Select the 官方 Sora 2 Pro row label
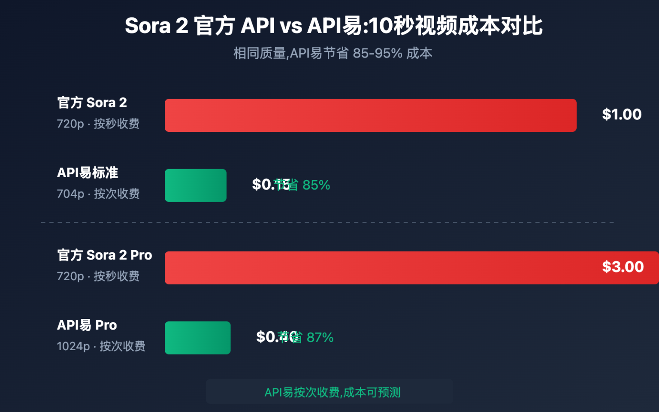Viewport: 659px width, 412px height. click(104, 255)
